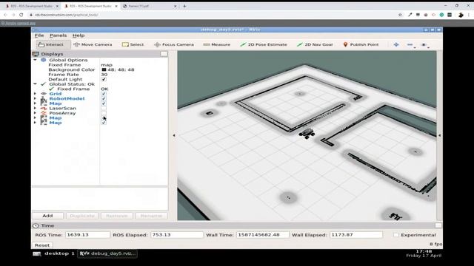Collapse the left panel with arrow handle

click(x=174, y=135)
